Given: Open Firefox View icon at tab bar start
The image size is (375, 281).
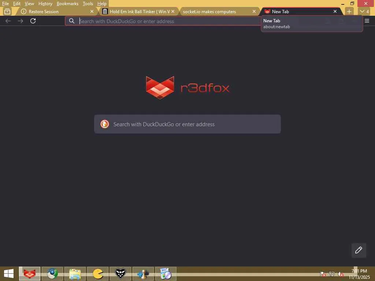Looking at the screenshot, I should coord(7,11).
